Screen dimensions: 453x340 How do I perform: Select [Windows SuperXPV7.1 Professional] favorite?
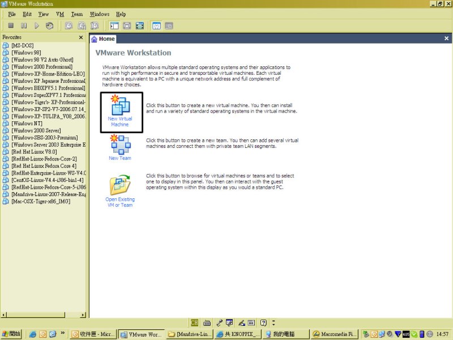pyautogui.click(x=48, y=95)
